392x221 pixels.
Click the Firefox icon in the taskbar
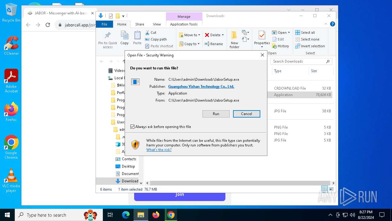[x=156, y=215]
